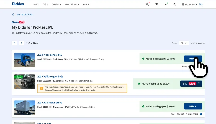The image size is (216, 124).
Task: Click "Melbourne Salvage Vehicles" text
Action: pyautogui.click(x=81, y=81)
